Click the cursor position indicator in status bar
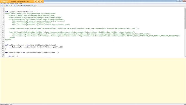The image size is (186, 105). pos(185,104)
